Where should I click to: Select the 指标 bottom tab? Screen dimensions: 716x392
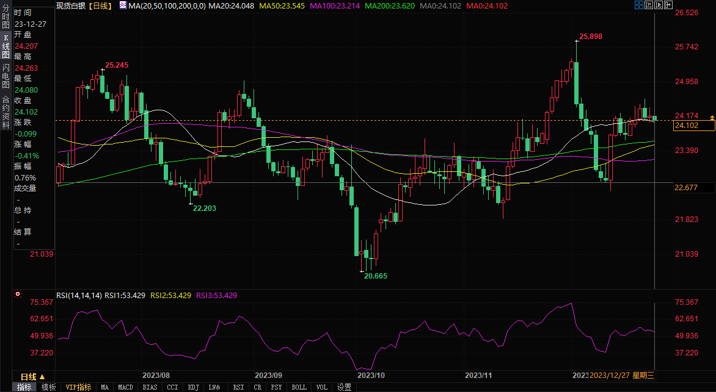tap(24, 387)
